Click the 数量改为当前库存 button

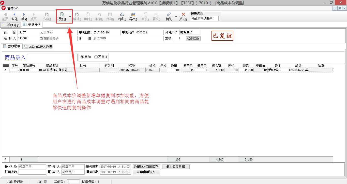tap(146, 167)
